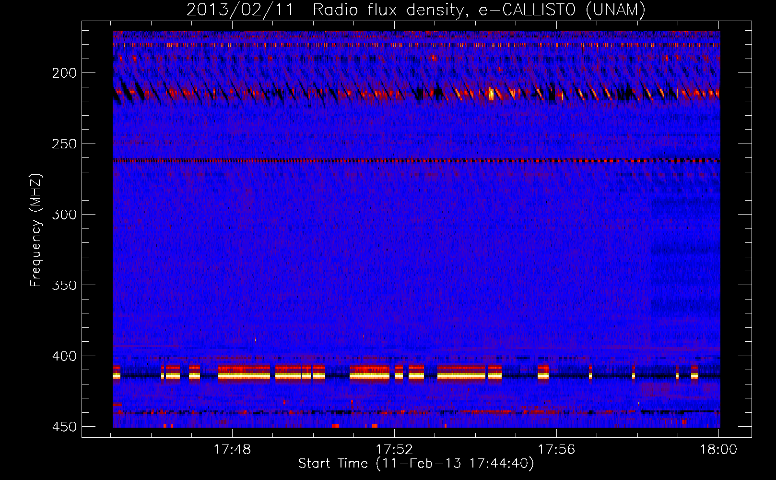Click the 350 frequency tick label

point(64,285)
